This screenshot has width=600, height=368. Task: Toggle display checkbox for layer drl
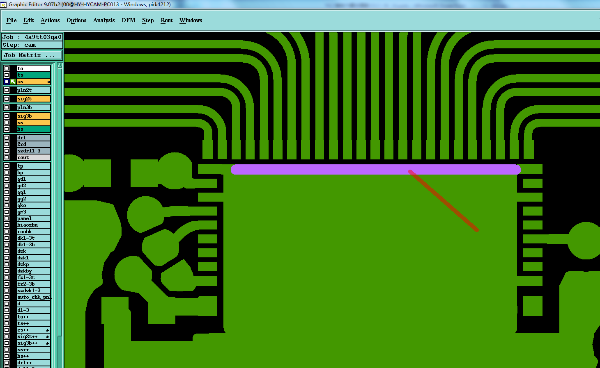[7, 138]
